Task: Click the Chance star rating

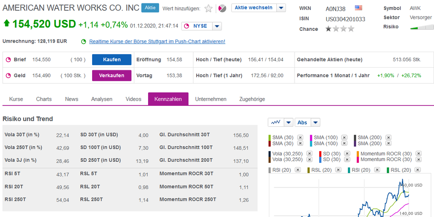Action: point(340,29)
